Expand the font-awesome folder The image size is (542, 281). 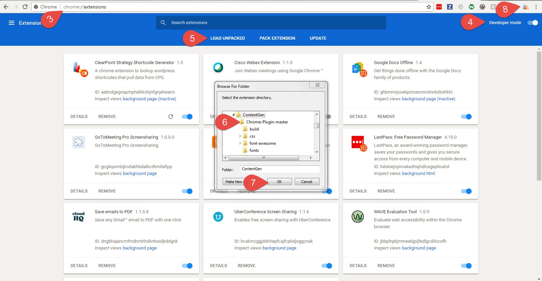click(240, 143)
